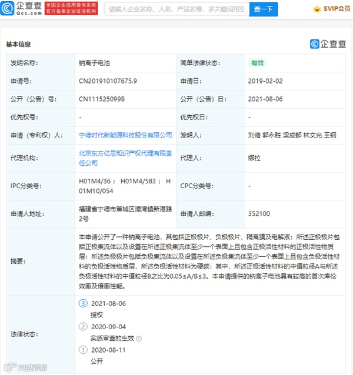This screenshot has height=375, width=353.
Task: Click applicant address 福建省宁德市蕉城区
Action: click(125, 214)
